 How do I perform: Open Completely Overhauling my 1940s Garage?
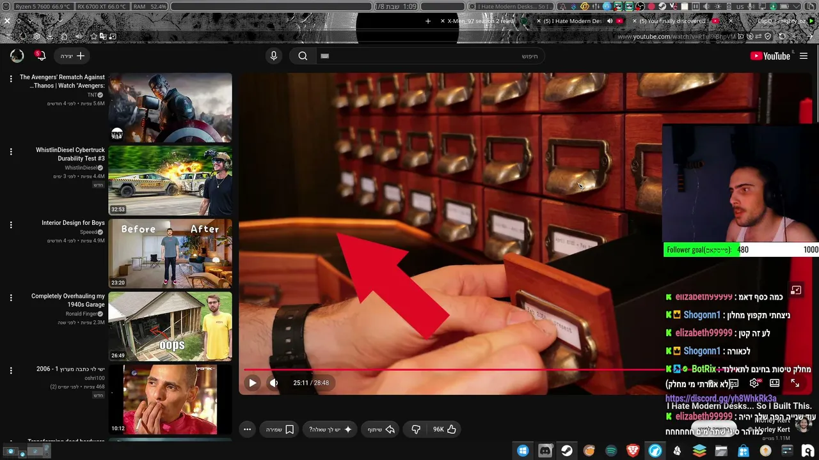(68, 300)
